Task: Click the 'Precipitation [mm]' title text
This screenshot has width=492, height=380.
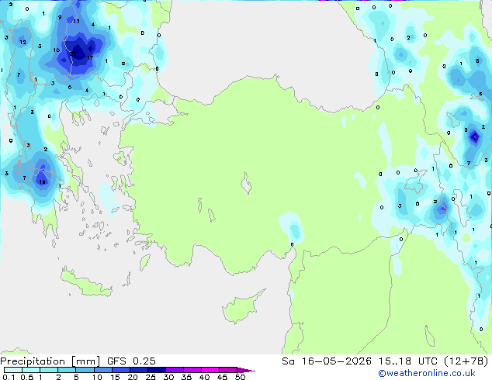Action: [50, 361]
